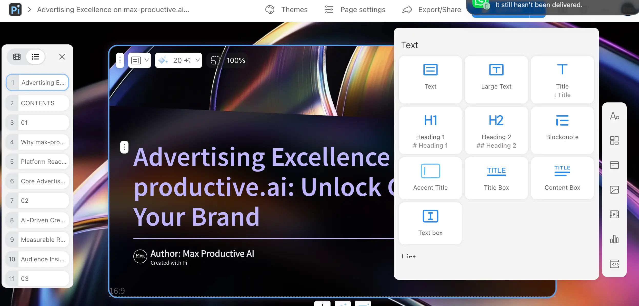Screen dimensions: 639x306
Task: Open the title block drag handle menu
Action: pos(124,147)
